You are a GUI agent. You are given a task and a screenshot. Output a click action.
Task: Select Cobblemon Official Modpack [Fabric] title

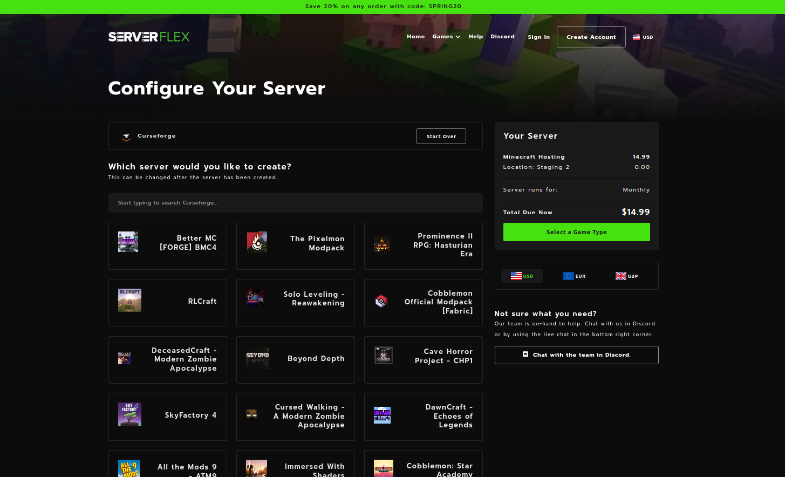(439, 302)
